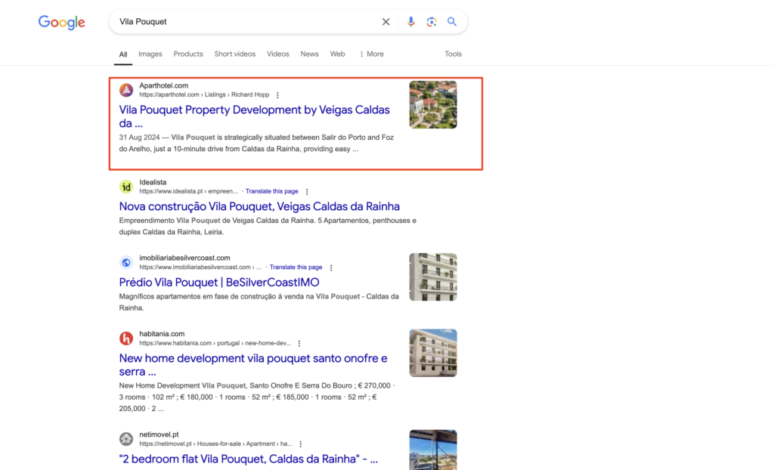Click the habitania.com favicon
774x470 pixels.
tap(126, 339)
